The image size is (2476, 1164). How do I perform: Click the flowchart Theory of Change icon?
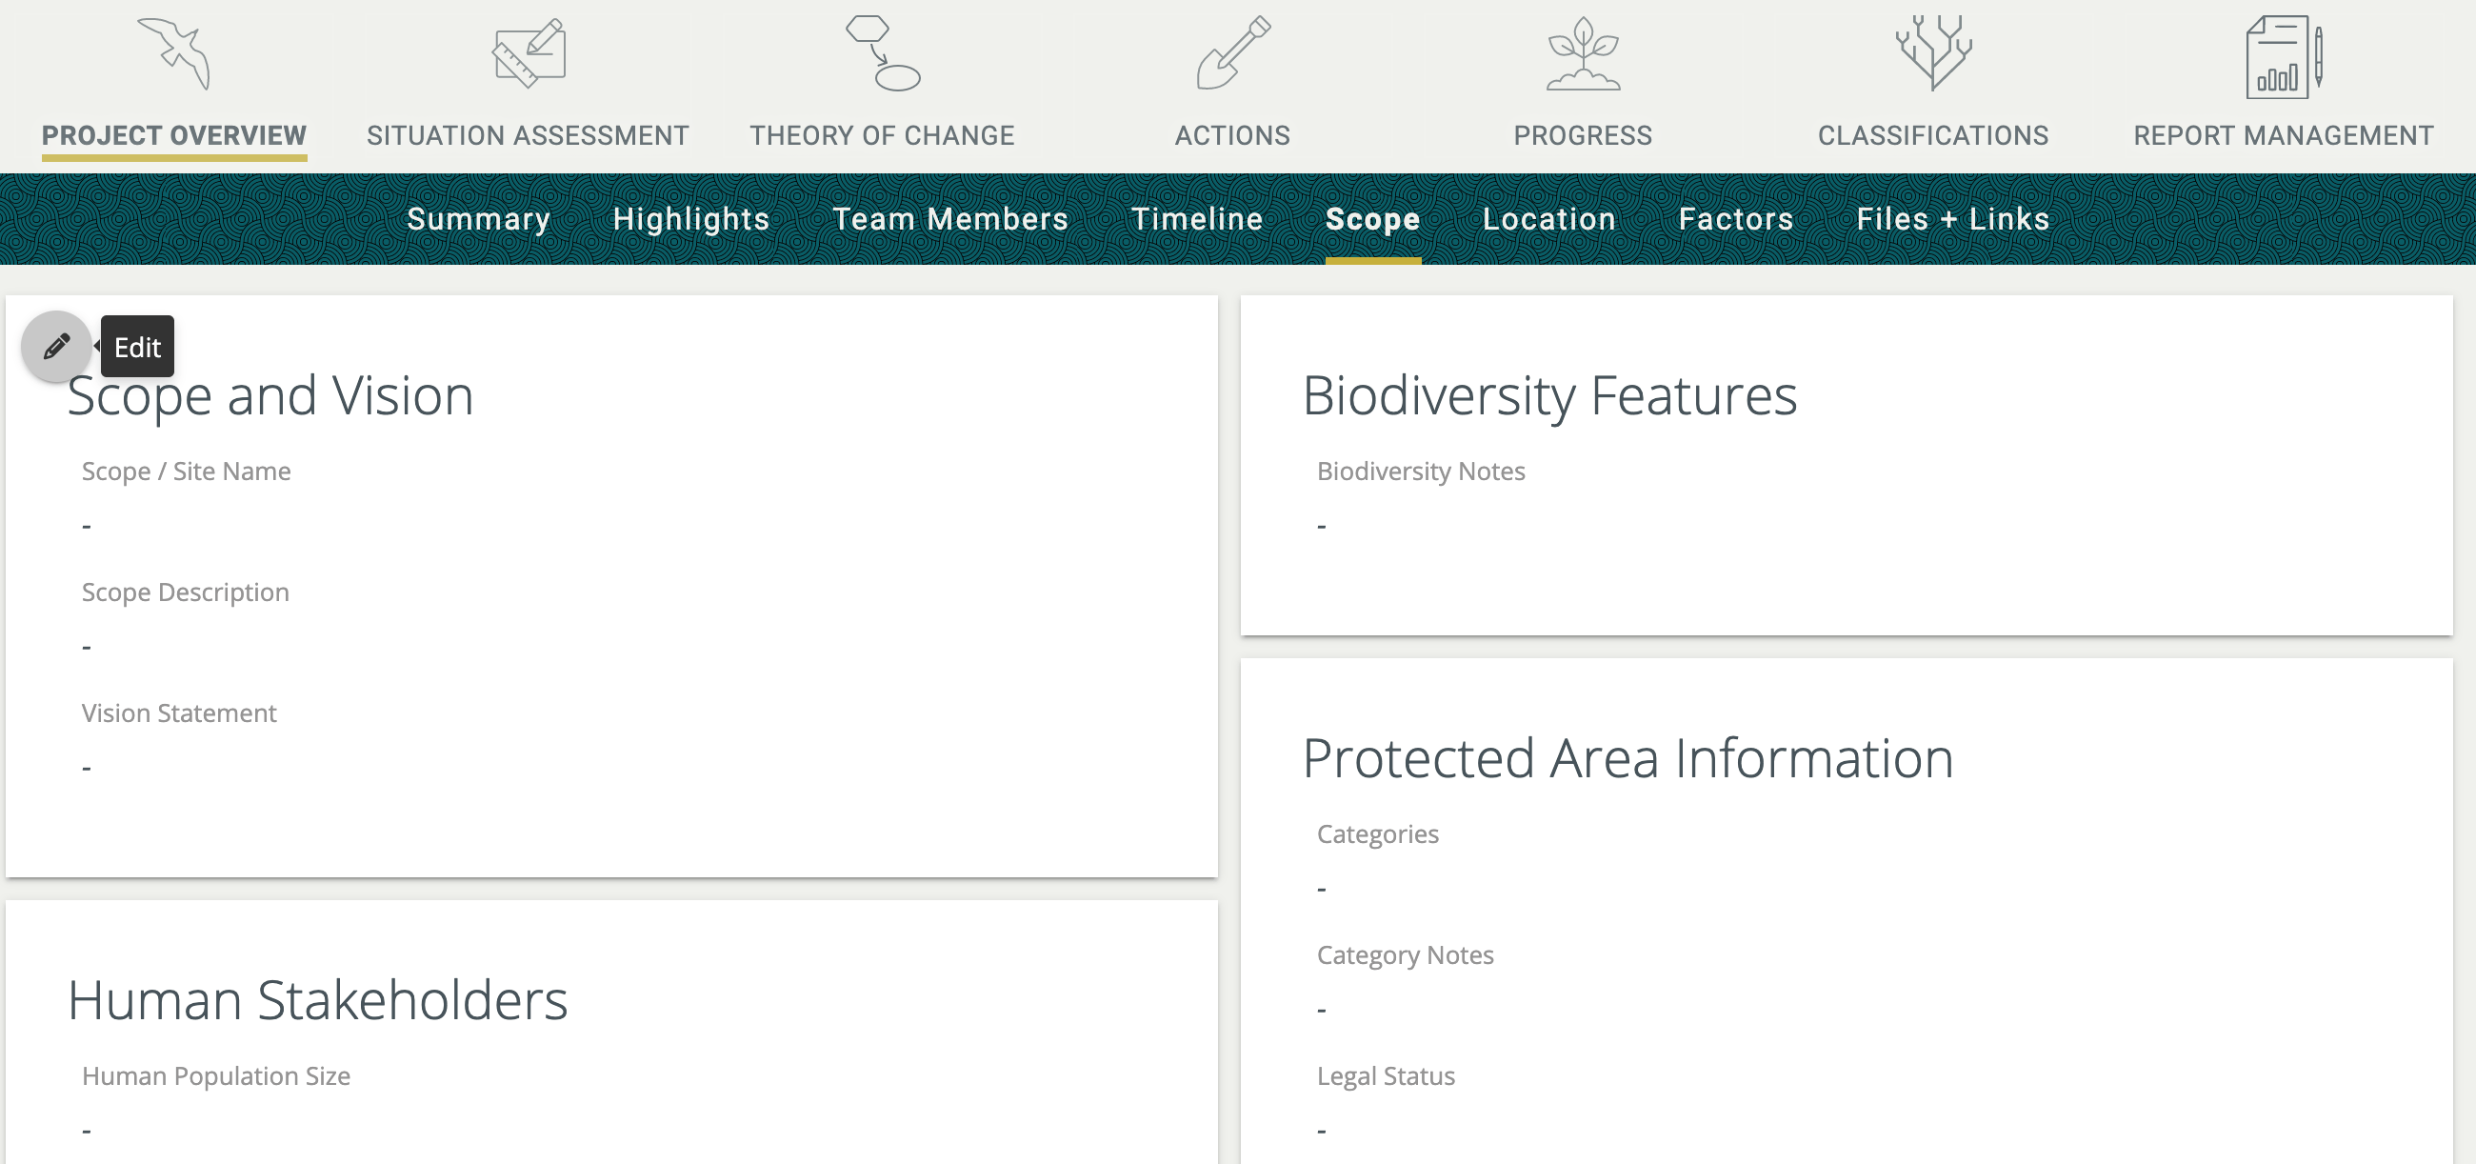click(883, 54)
